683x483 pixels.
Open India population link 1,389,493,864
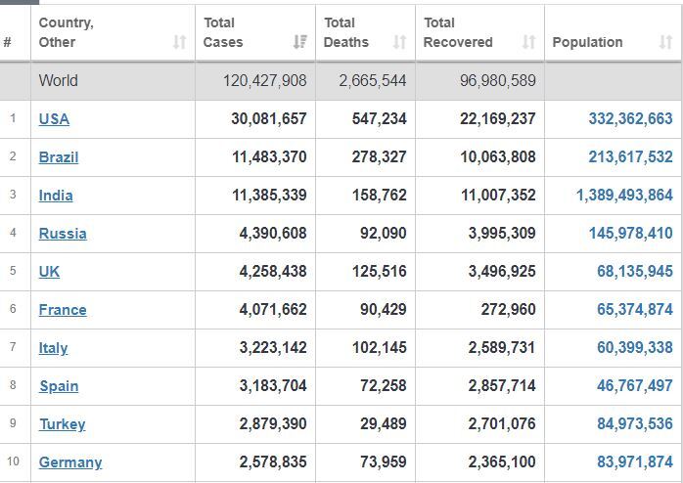coord(624,195)
